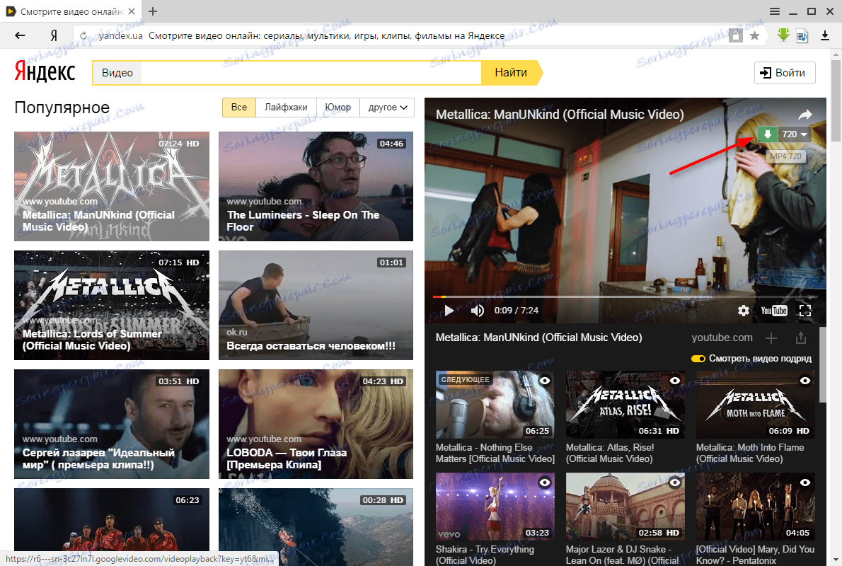Click the share arrow on the video
The image size is (842, 566).
click(x=804, y=115)
